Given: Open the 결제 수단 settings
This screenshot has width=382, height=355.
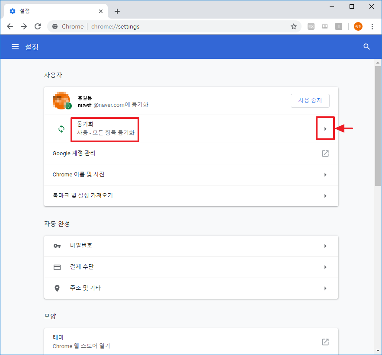Looking at the screenshot, I should click(x=191, y=267).
